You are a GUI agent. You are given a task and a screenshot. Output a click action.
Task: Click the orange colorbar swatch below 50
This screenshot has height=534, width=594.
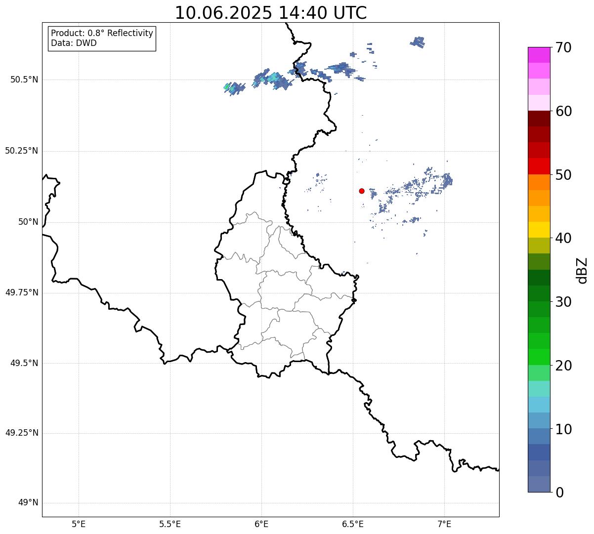point(539,182)
